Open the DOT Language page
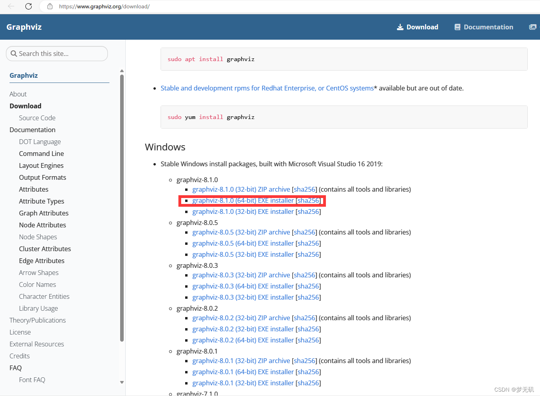The width and height of the screenshot is (540, 396). (40, 142)
